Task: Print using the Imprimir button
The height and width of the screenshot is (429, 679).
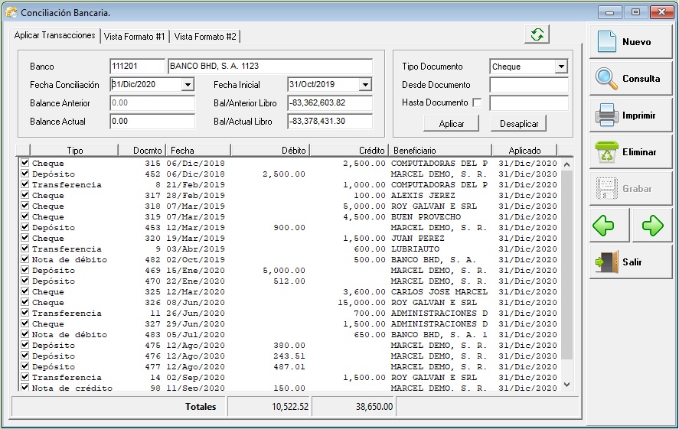Action: (x=629, y=115)
